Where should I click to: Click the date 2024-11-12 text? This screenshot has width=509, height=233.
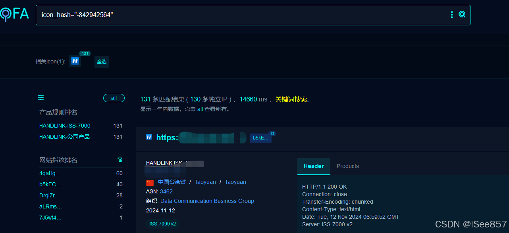[x=160, y=210]
